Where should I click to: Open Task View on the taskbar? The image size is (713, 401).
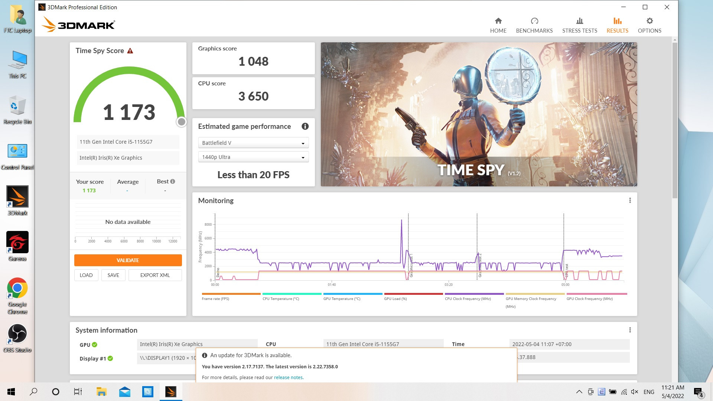pyautogui.click(x=78, y=392)
